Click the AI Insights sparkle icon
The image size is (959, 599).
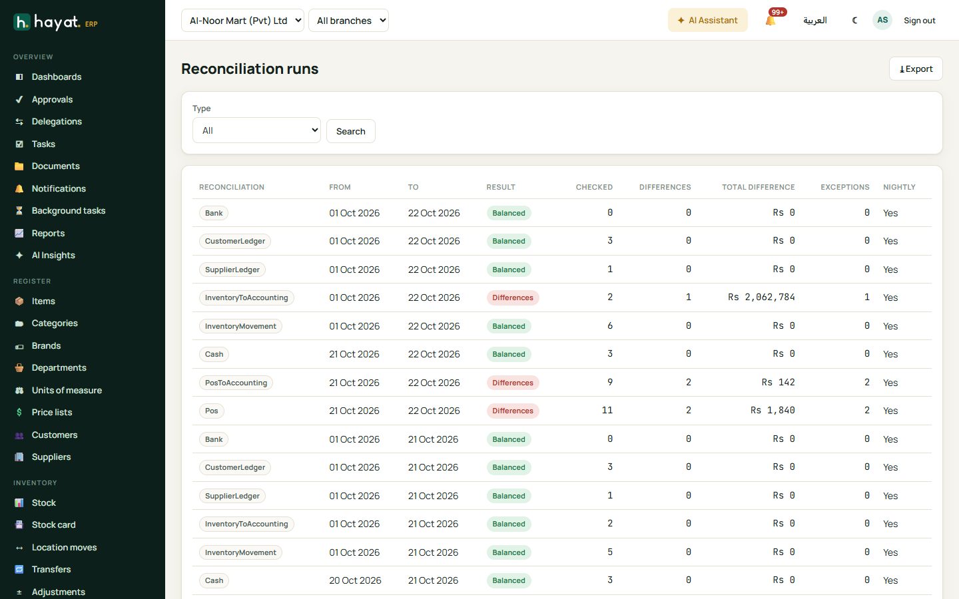click(x=19, y=256)
